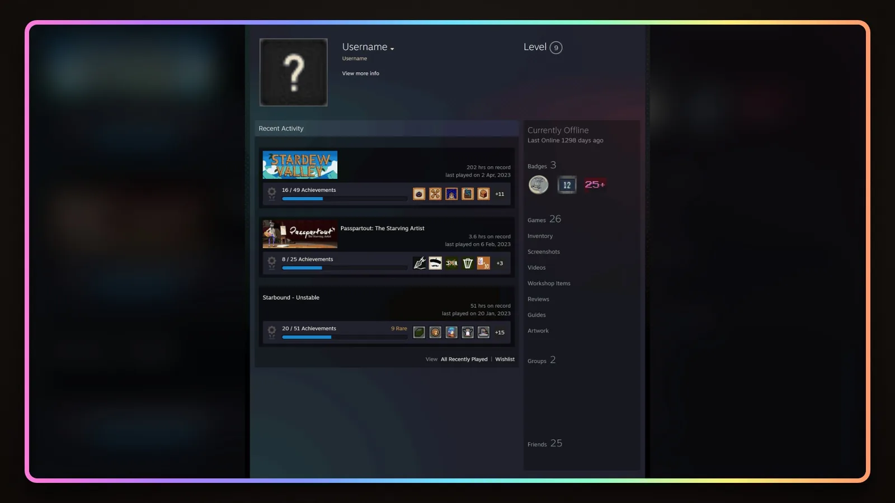Viewport: 895px width, 503px height.
Task: Click Starbound's penguin achievement icon
Action: coord(468,333)
